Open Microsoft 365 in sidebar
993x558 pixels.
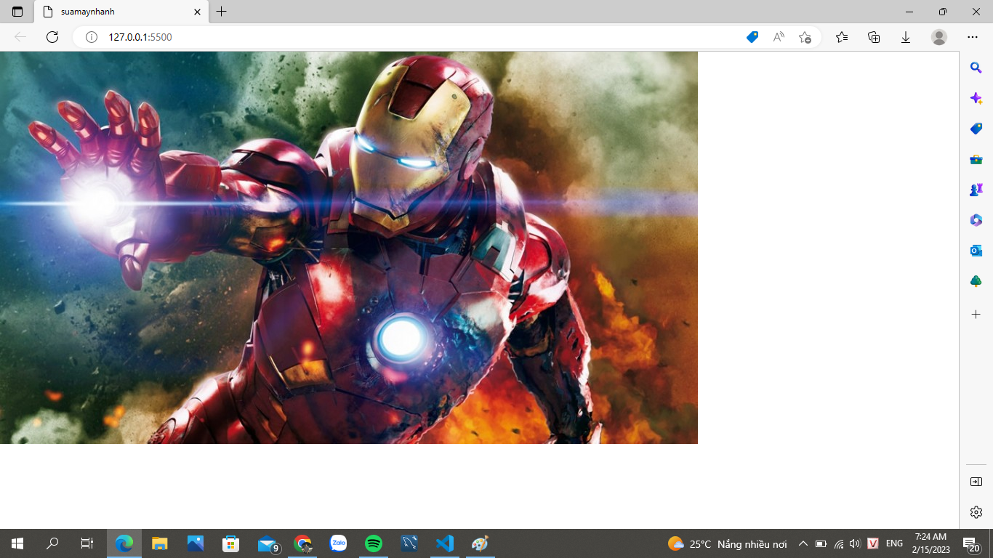pyautogui.click(x=976, y=220)
